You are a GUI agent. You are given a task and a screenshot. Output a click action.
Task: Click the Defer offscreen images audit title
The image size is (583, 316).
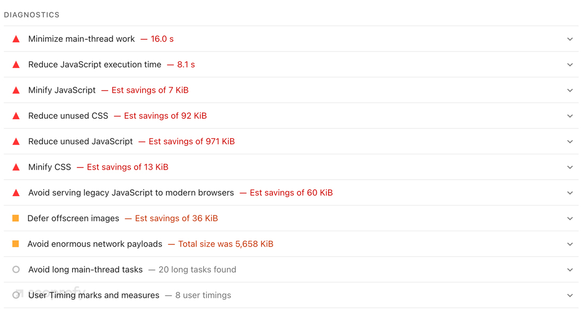[73, 218]
